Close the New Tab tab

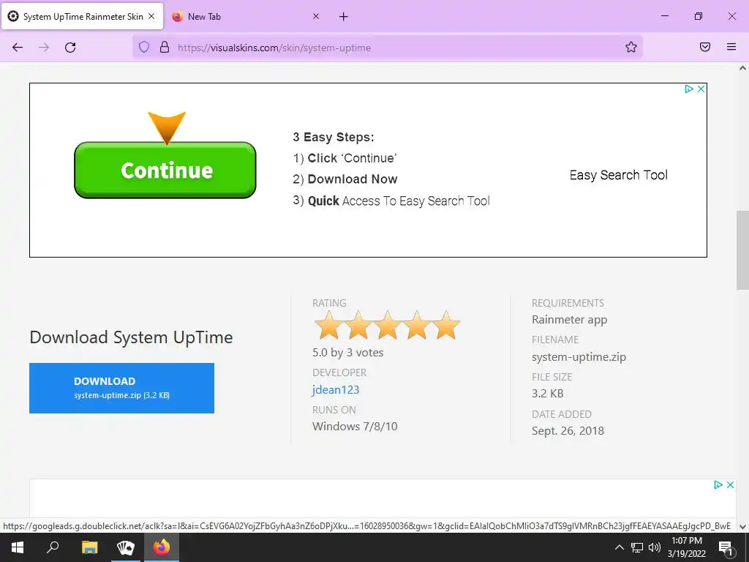316,16
